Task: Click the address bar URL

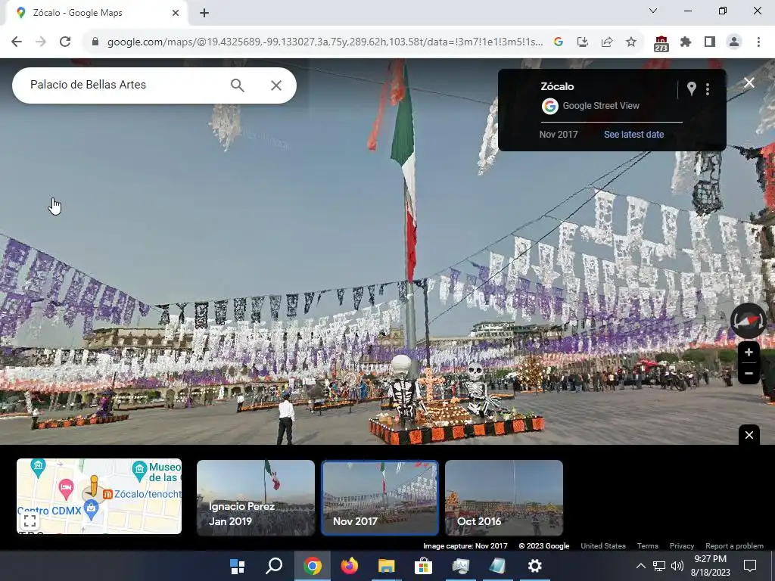Action: (325, 42)
